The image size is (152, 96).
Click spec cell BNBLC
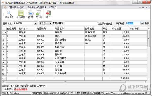93,40
